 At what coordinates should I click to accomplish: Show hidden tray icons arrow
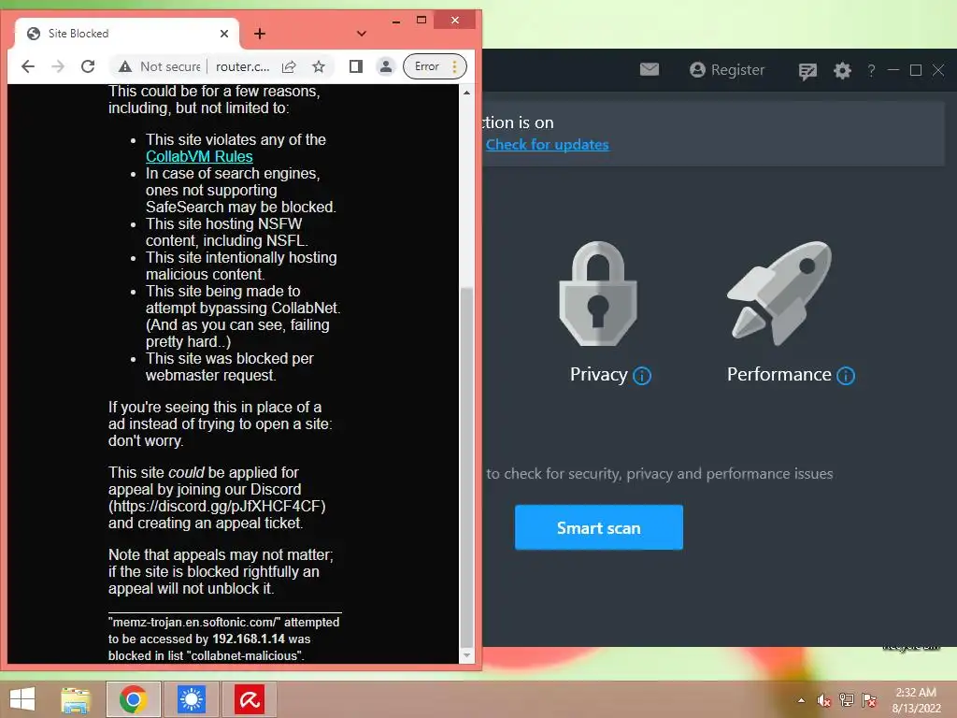(801, 700)
